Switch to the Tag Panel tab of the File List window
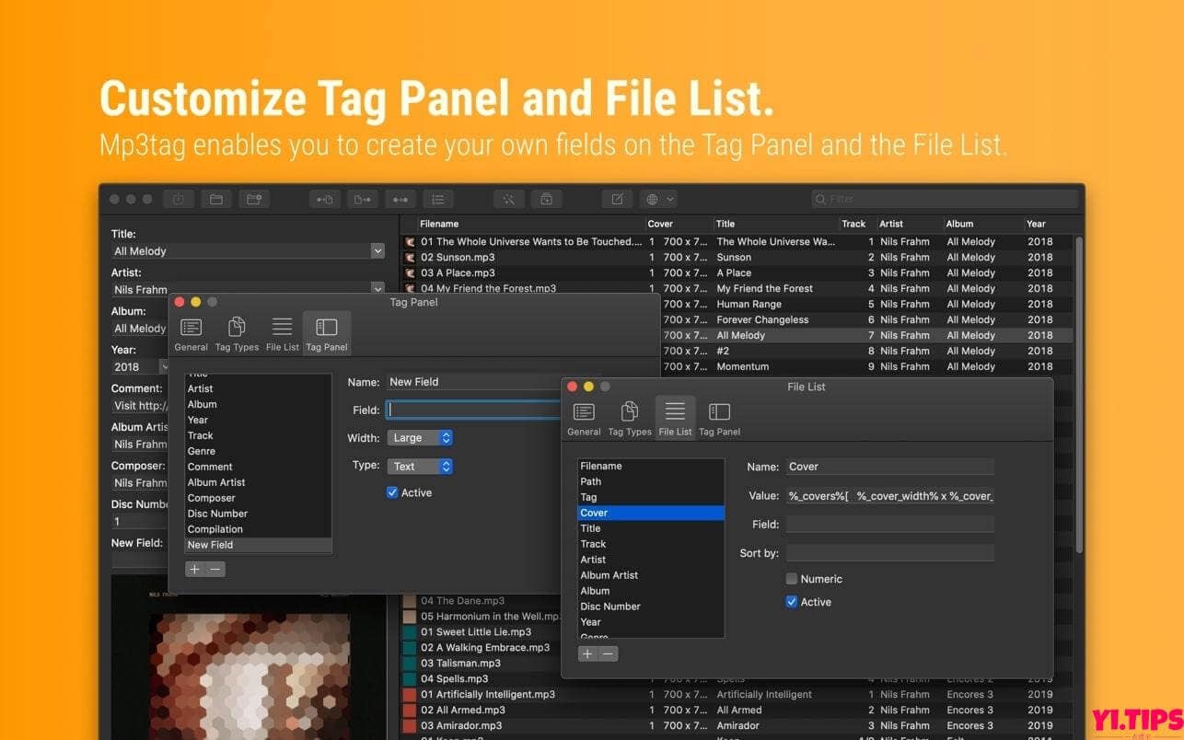1184x740 pixels. click(718, 416)
